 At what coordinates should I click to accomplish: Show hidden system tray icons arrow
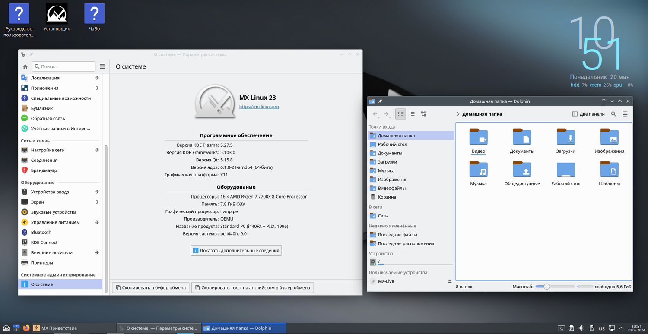622,328
